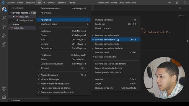Open the Ir menu
189x106 pixels.
pyautogui.click(x=44, y=3)
